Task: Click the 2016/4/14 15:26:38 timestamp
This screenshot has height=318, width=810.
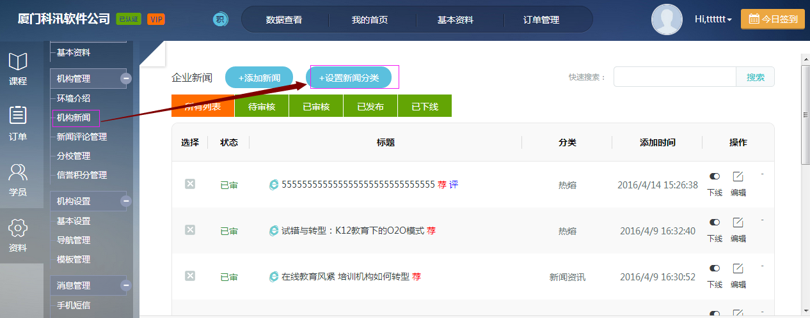Action: point(658,185)
